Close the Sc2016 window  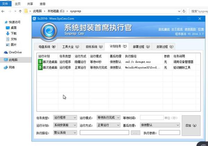point(200,19)
